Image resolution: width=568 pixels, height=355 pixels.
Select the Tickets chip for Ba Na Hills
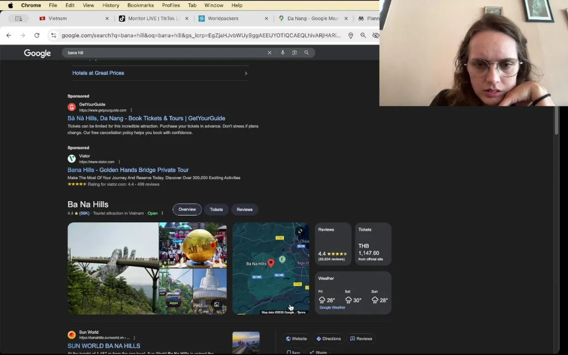pyautogui.click(x=216, y=210)
